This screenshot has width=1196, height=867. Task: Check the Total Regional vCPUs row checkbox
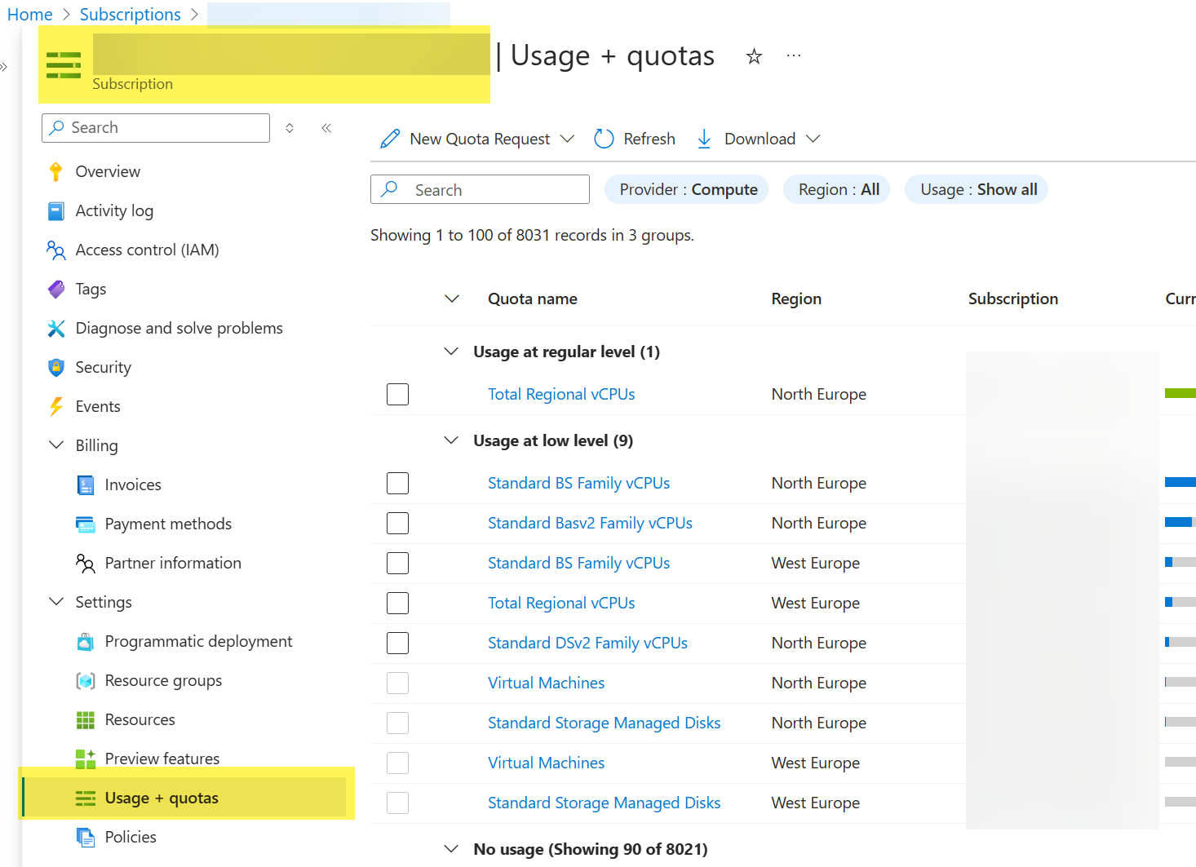tap(397, 394)
